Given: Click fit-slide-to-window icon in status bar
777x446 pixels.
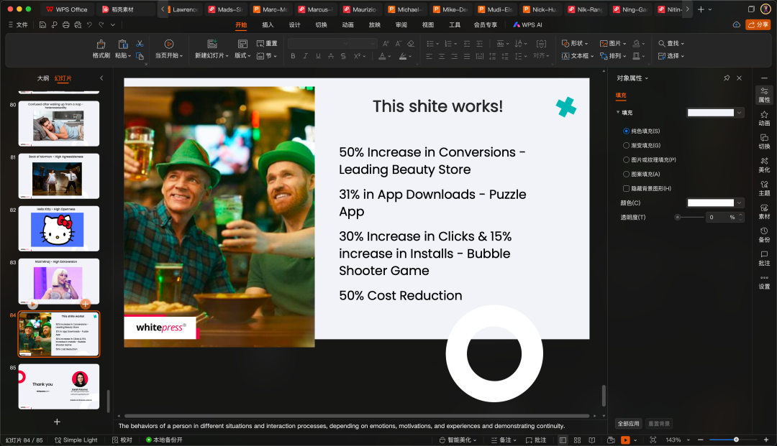Looking at the screenshot, I should [x=653, y=440].
